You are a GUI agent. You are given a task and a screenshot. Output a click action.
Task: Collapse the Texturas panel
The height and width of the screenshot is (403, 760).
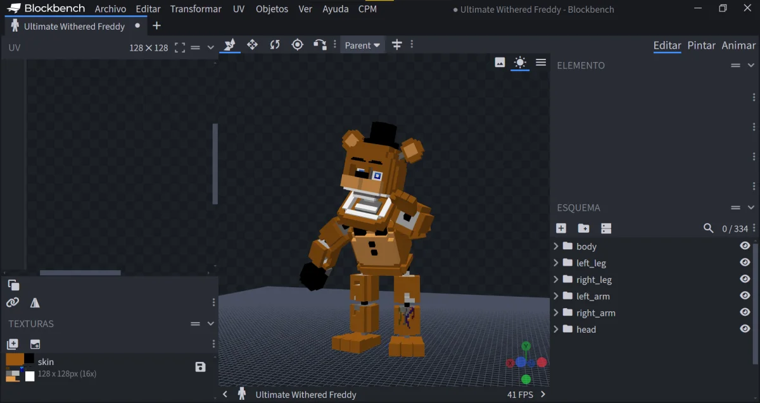211,323
